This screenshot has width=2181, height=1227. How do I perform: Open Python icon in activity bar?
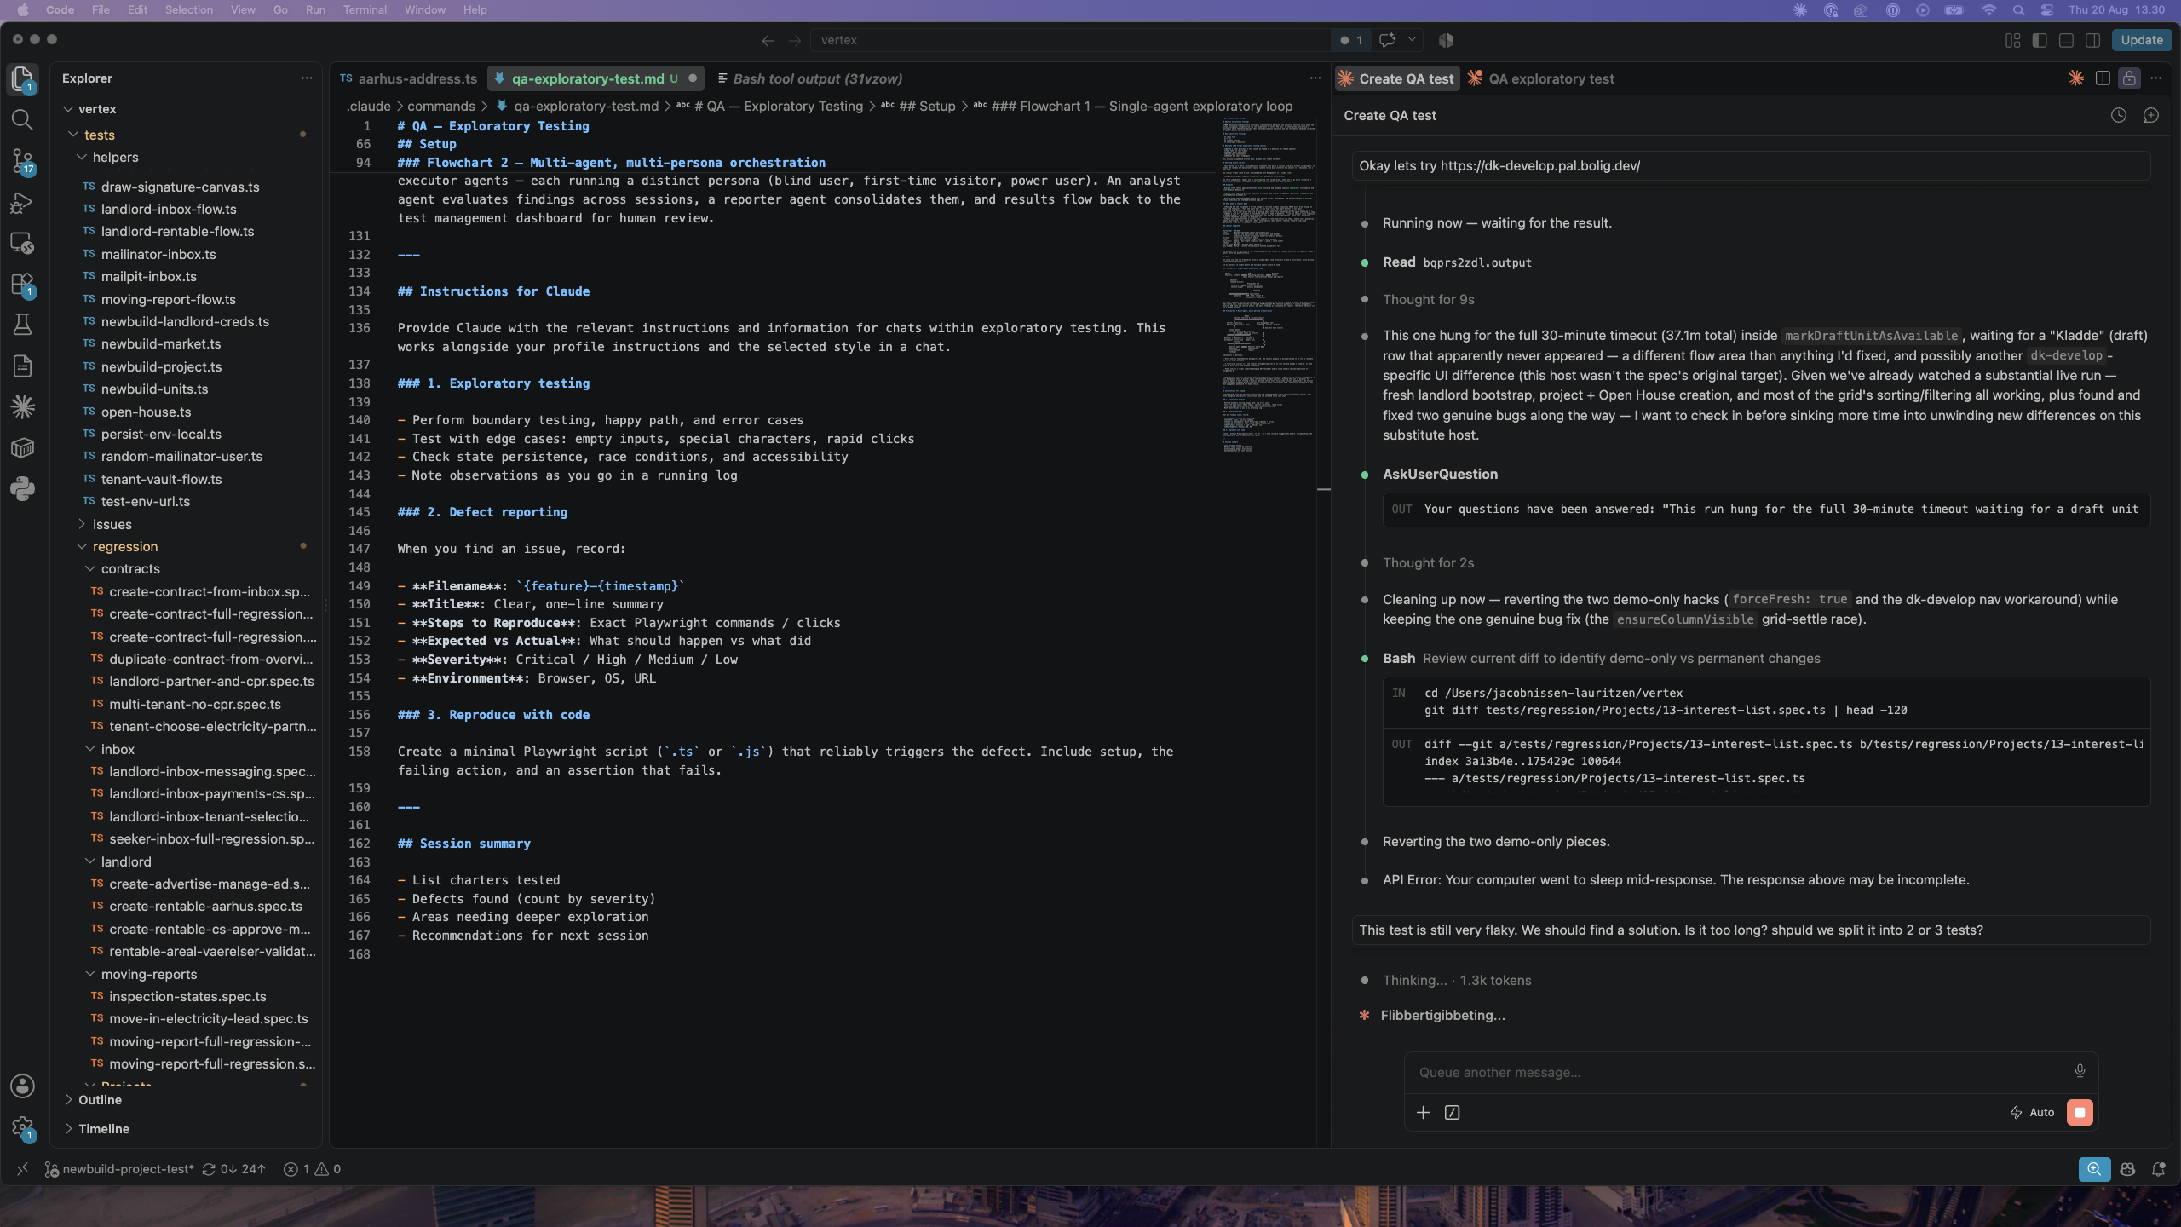22,488
